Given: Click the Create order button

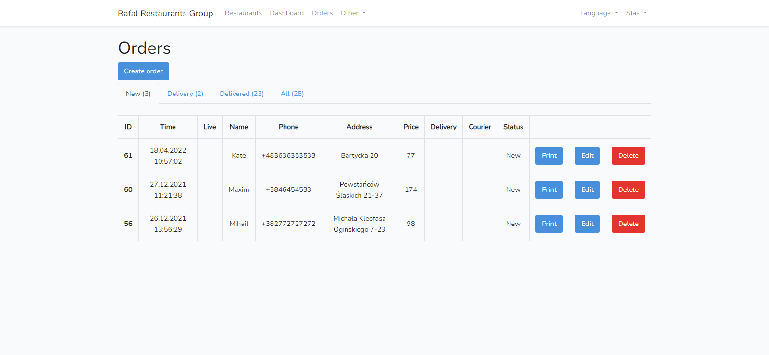Looking at the screenshot, I should pos(143,71).
